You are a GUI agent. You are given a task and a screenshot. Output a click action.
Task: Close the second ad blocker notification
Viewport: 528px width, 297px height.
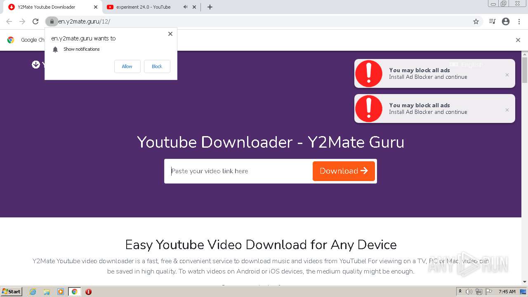tap(507, 110)
